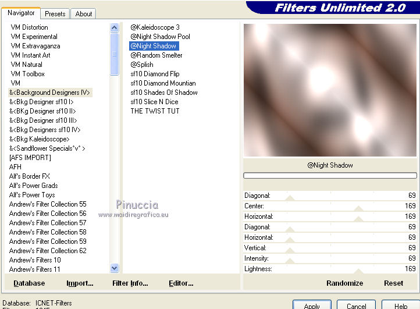Click the second Diagonal slider handle
This screenshot has width=420, height=309.
tap(290, 230)
